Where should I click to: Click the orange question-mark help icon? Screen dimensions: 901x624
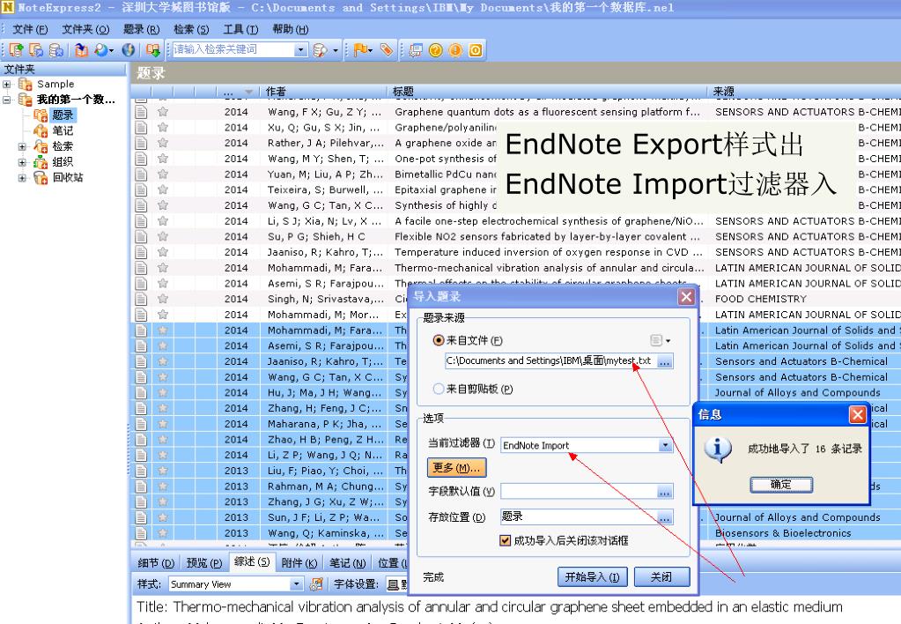coord(436,50)
